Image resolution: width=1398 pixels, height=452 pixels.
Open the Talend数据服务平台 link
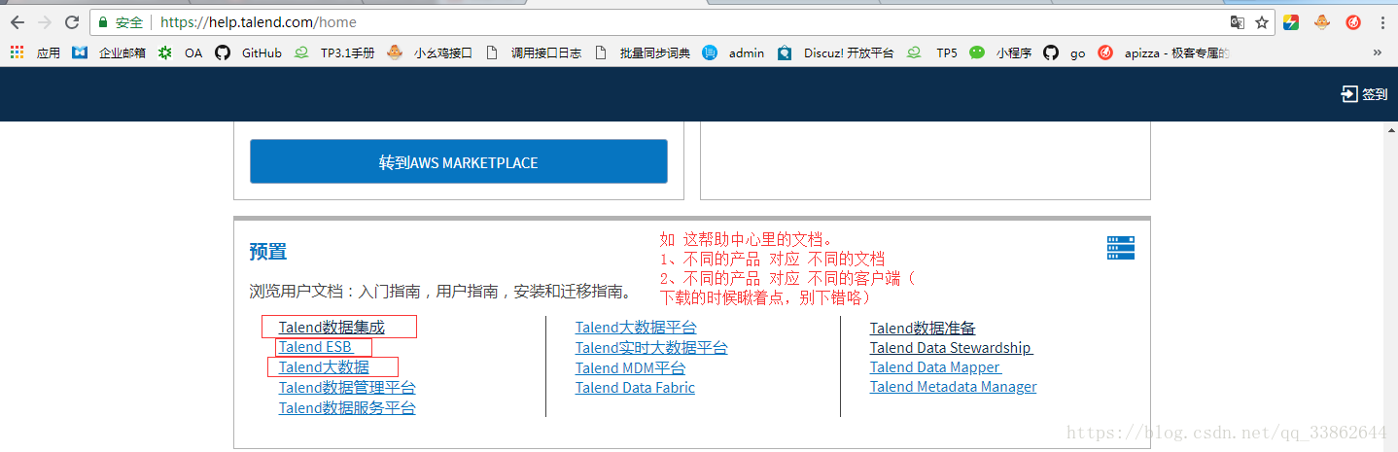347,408
